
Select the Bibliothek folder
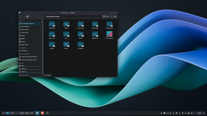[52, 25]
